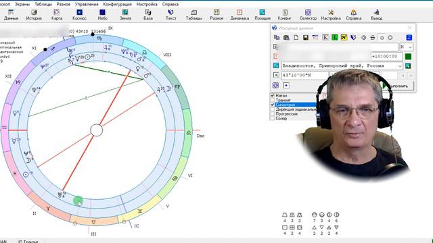Click the Aries sign on the zodiac ring

coord(48,209)
